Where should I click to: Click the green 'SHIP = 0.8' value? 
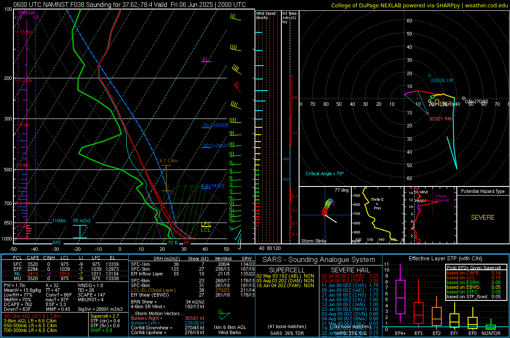(x=101, y=330)
